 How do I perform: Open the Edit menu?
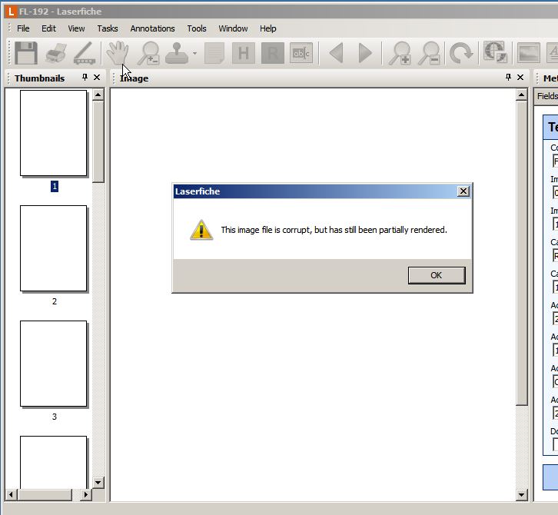pyautogui.click(x=48, y=28)
